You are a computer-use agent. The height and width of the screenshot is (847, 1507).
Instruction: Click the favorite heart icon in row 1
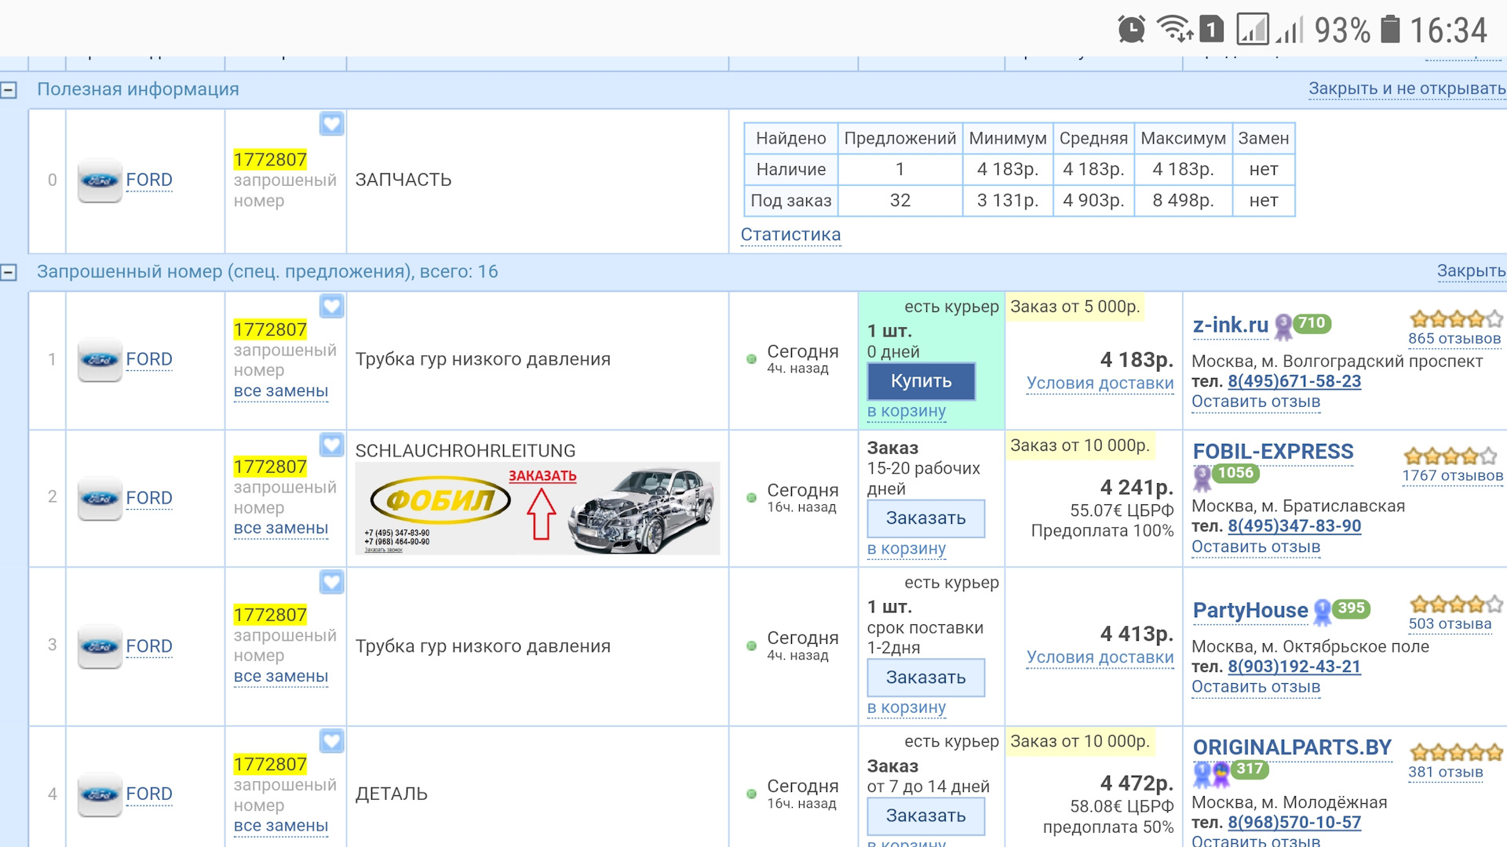click(x=331, y=306)
